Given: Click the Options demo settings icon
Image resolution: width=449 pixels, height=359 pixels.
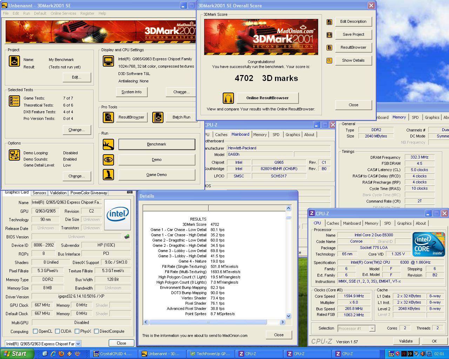Looking at the screenshot, I should [x=14, y=155].
